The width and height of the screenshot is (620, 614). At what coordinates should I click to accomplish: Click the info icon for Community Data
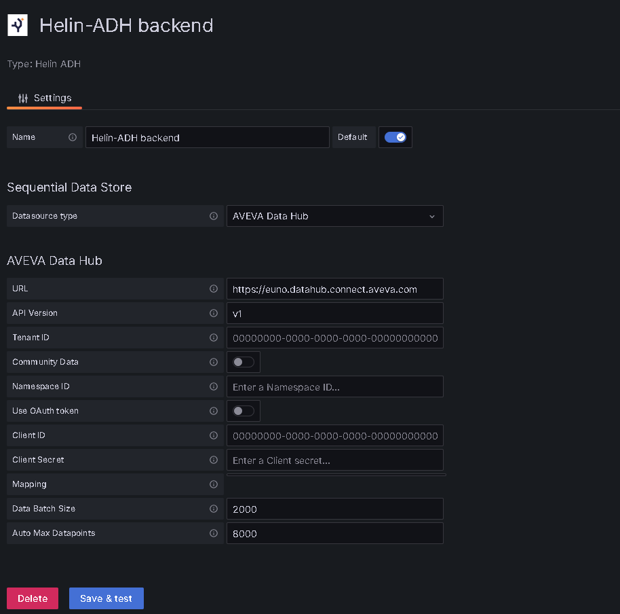tap(214, 362)
